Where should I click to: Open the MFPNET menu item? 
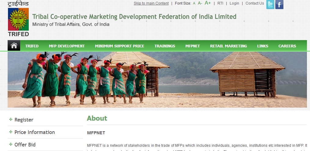coord(192,46)
